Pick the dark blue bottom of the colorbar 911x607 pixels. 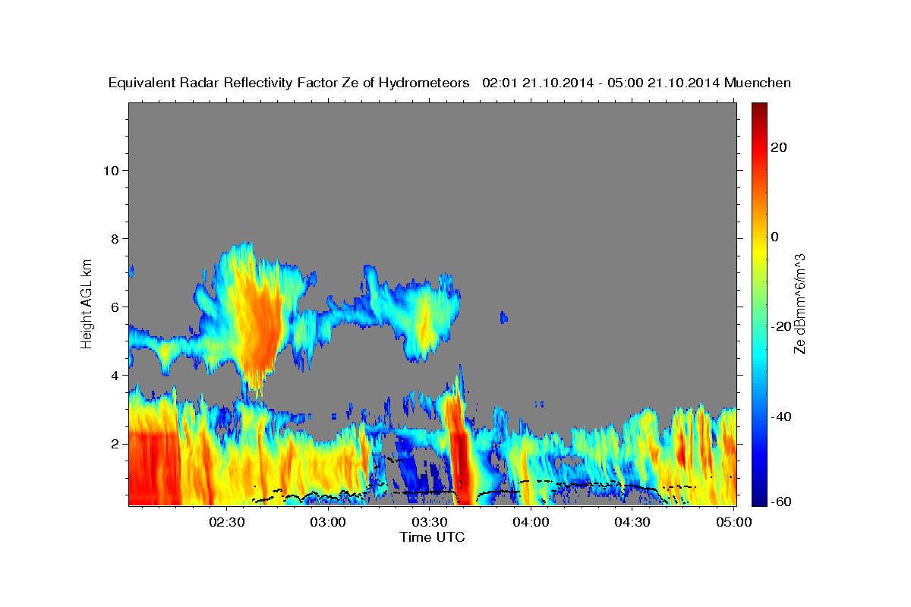click(x=758, y=499)
